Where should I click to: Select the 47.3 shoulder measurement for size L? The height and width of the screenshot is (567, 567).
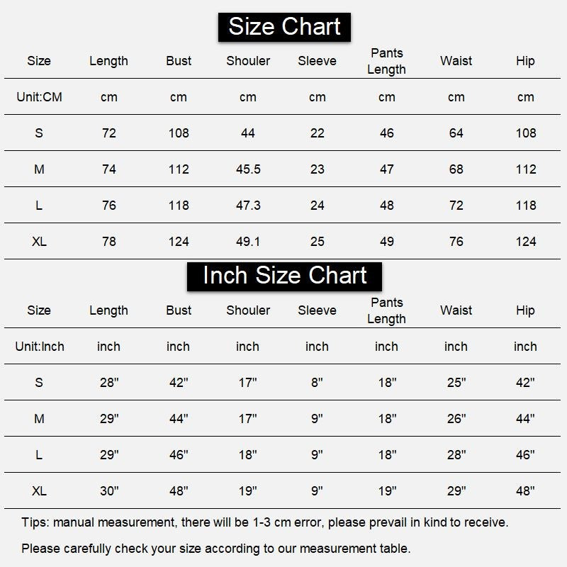[248, 206]
